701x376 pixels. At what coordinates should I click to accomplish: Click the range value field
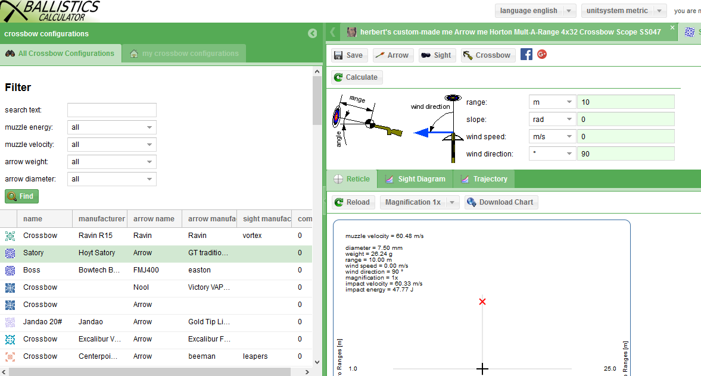coord(626,102)
